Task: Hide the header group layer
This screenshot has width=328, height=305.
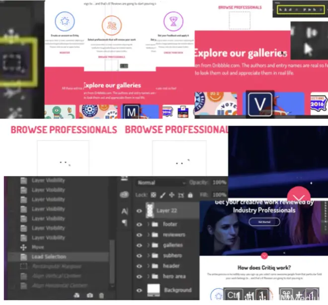Action: tap(139, 266)
